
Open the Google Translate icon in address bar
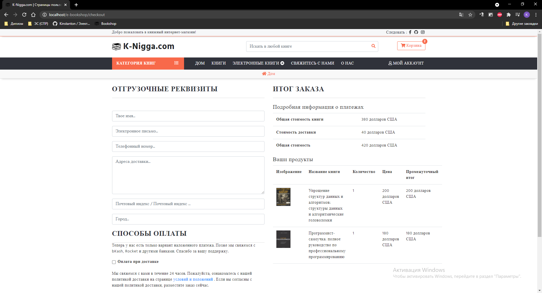[461, 15]
